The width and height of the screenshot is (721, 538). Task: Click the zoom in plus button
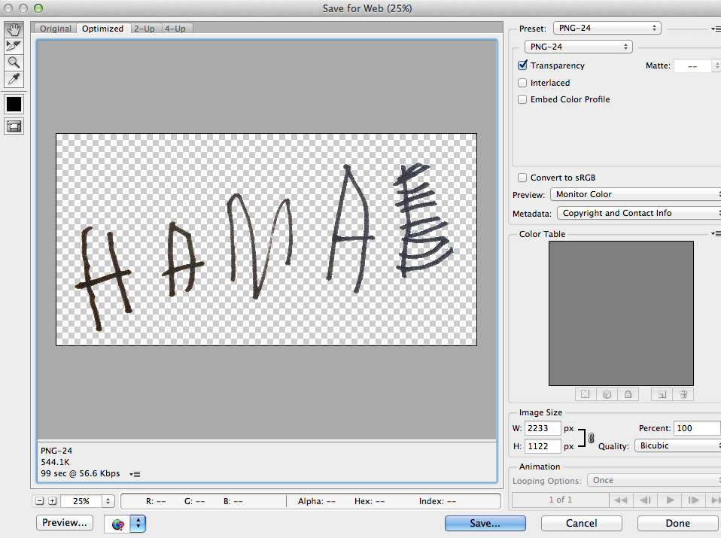53,501
